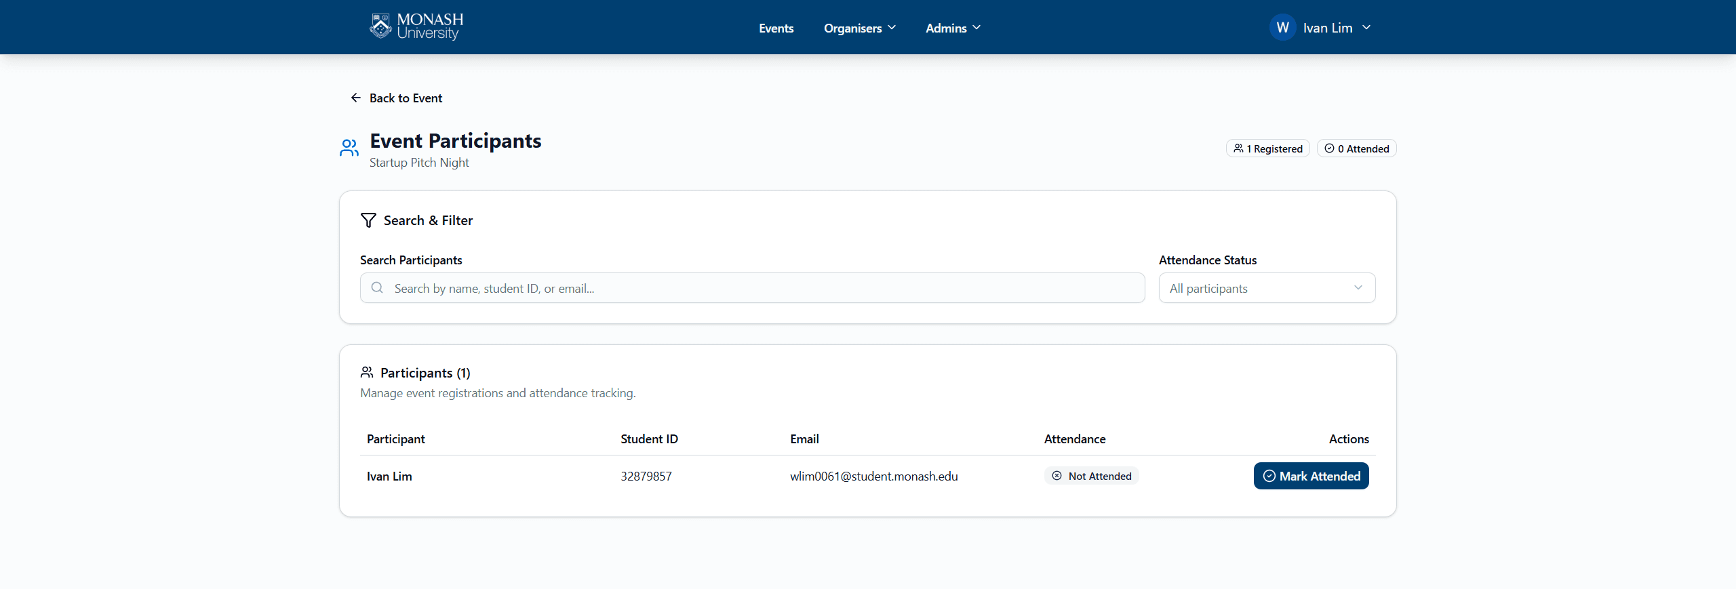Expand the Organisers menu

click(x=859, y=28)
